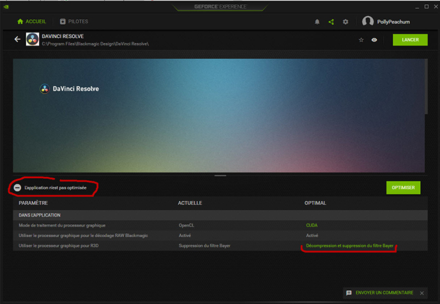Switch to the ACCUEIL tab
Viewport: 440px width, 304px height.
click(x=32, y=21)
